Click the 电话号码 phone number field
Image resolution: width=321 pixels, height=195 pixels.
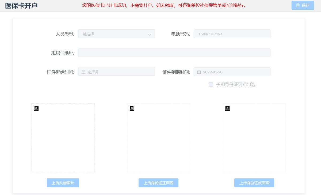pyautogui.click(x=232, y=34)
